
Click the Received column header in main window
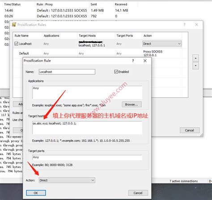click(x=121, y=4)
